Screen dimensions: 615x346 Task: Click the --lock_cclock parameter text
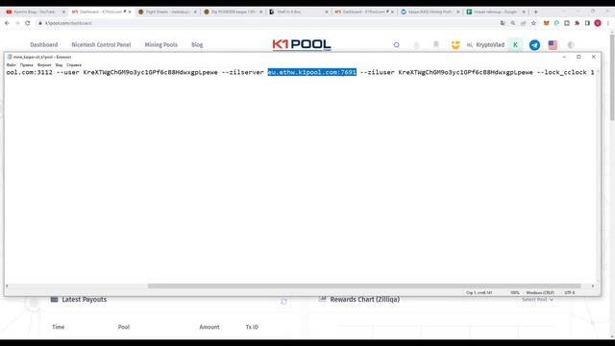[x=561, y=72]
